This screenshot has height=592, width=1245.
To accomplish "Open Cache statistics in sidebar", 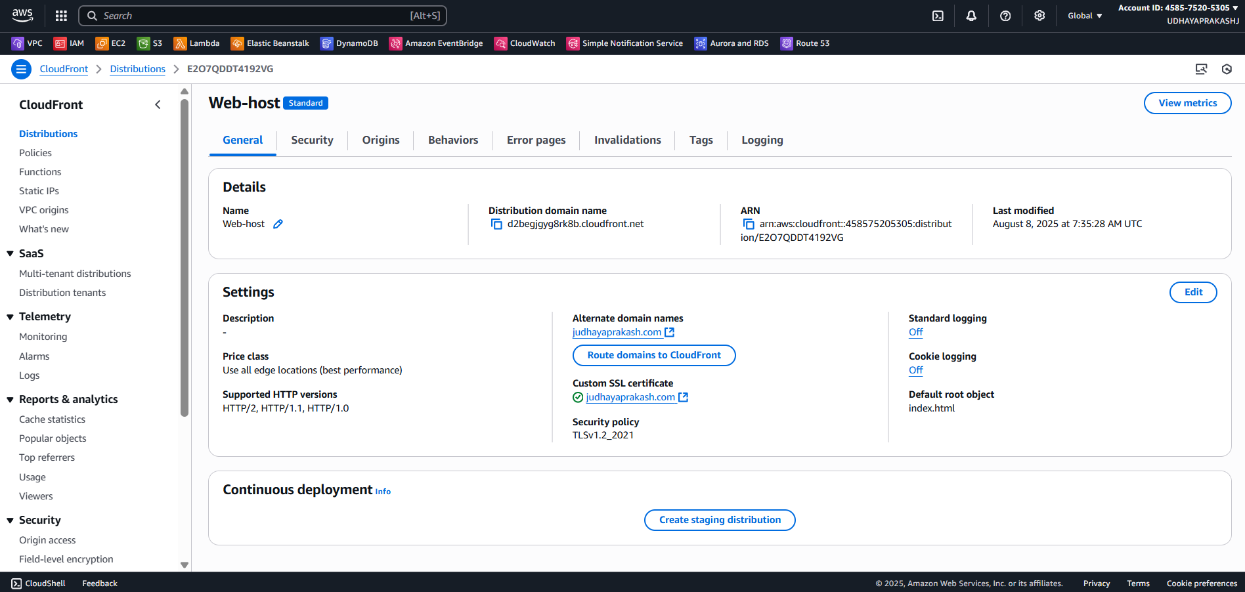I will point(52,419).
